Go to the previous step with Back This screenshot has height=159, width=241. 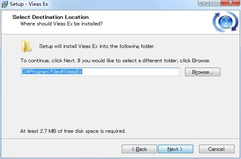click(139, 149)
